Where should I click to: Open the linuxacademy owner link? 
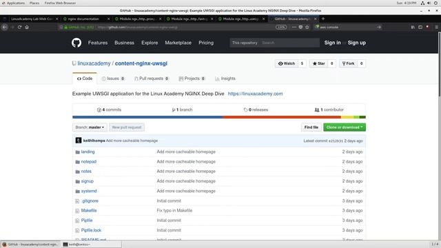(x=94, y=63)
